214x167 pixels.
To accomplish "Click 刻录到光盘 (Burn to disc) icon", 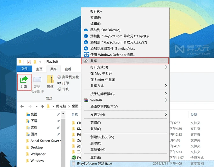I will (x=59, y=77).
